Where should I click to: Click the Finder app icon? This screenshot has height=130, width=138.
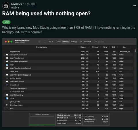click(7, 98)
